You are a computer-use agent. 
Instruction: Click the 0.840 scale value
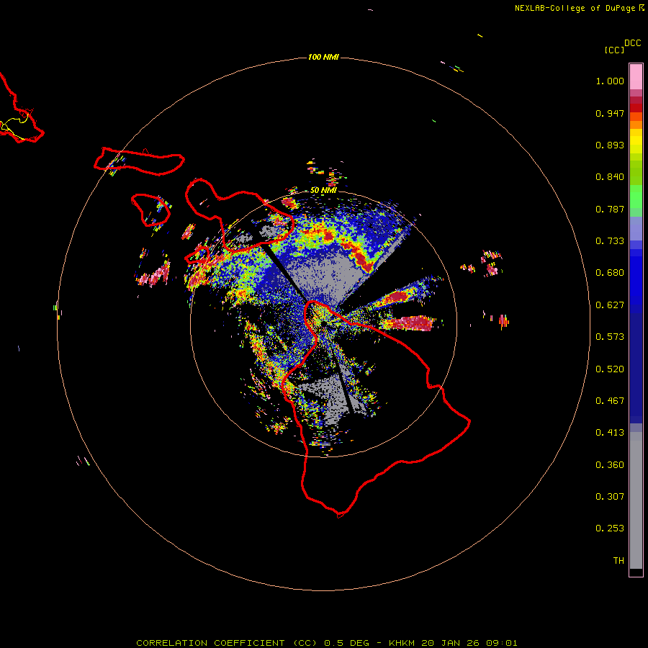click(610, 177)
